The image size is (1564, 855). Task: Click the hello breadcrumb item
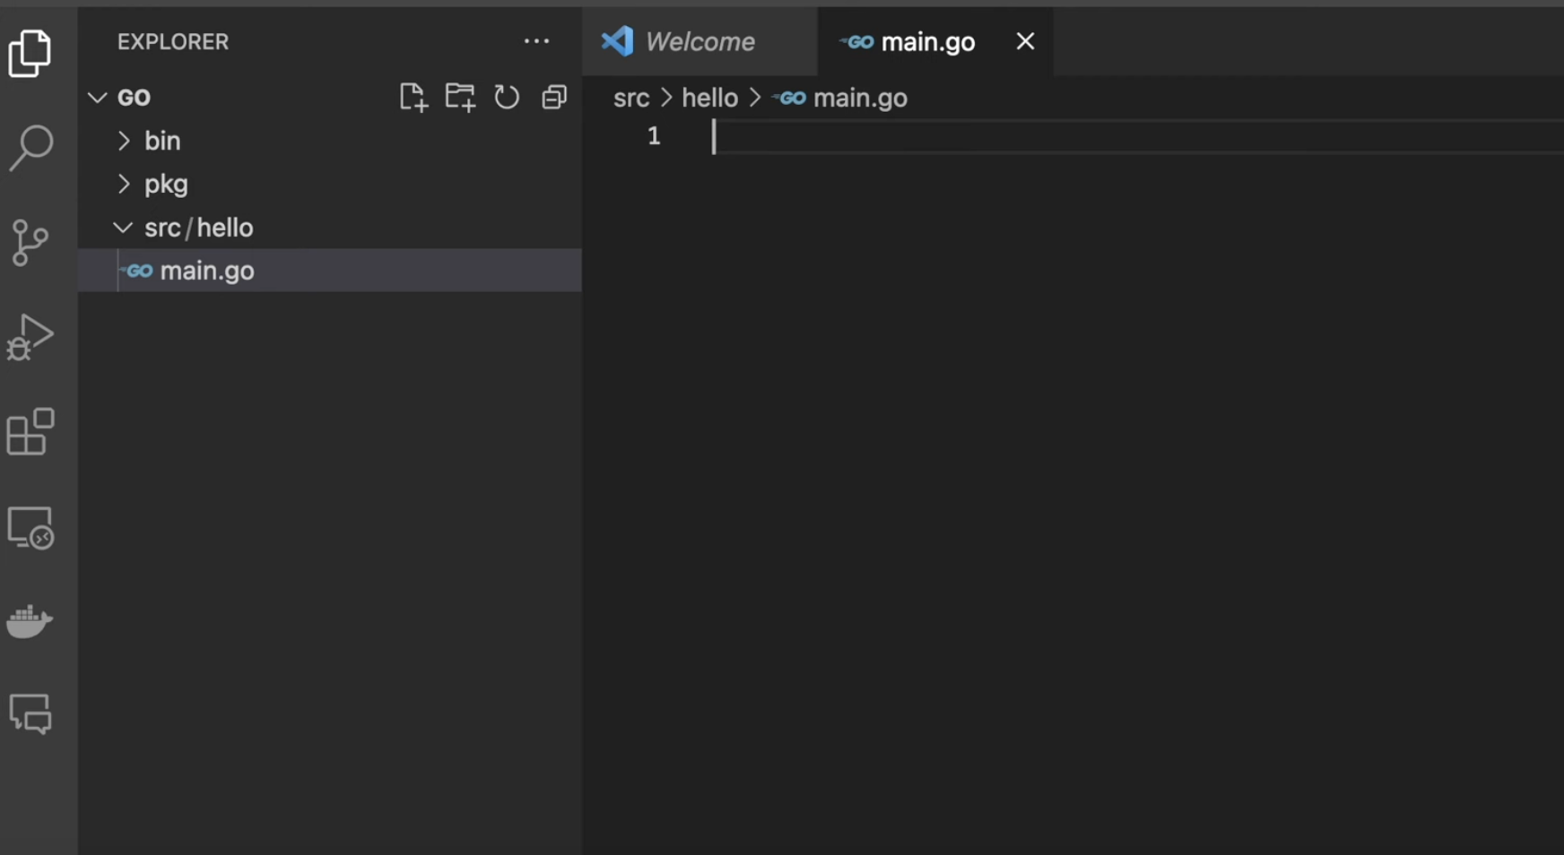[710, 98]
